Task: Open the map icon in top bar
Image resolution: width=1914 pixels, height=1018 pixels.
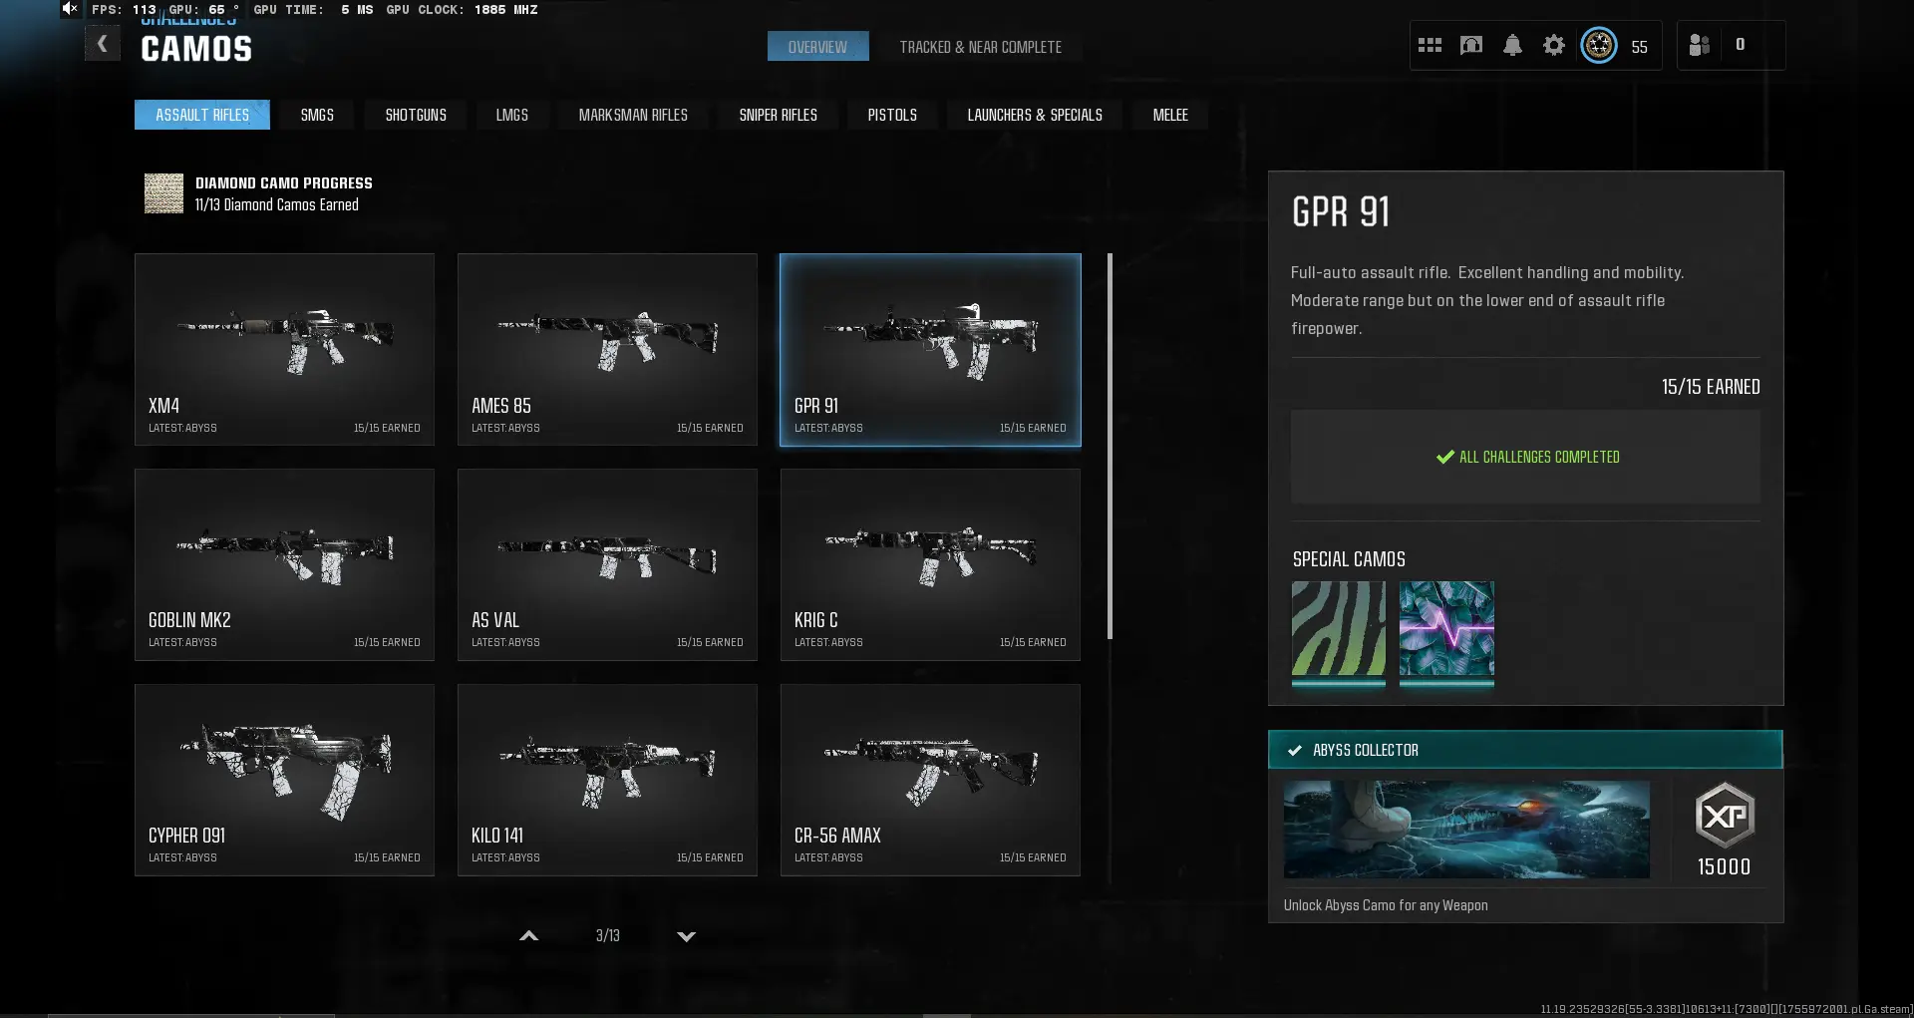Action: (1470, 46)
